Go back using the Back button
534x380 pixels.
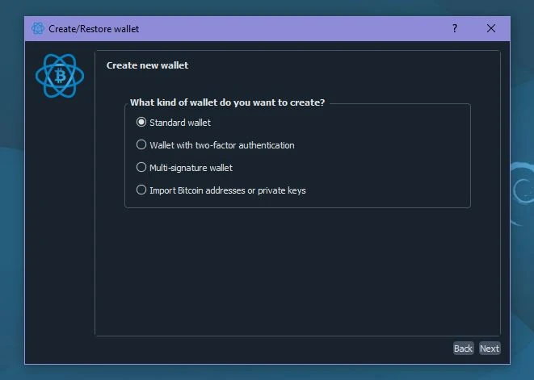pos(463,349)
